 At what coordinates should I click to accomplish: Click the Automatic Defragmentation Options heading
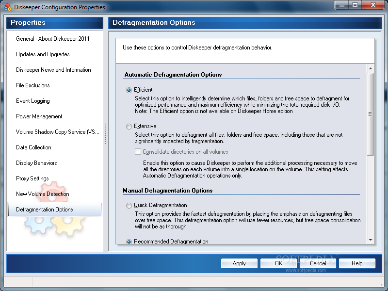(173, 75)
